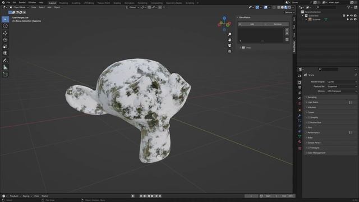Open the Device dropdown
Image resolution: width=359 pixels, height=202 pixels.
[x=342, y=91]
